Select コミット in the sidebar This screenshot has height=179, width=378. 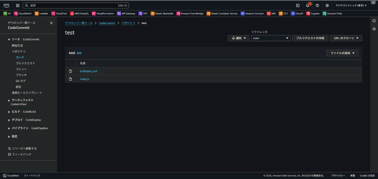21,69
